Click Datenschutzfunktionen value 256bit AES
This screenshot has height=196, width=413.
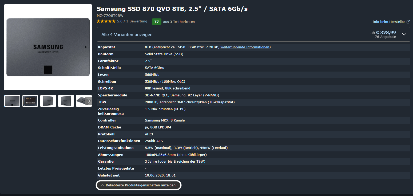[x=154, y=141]
